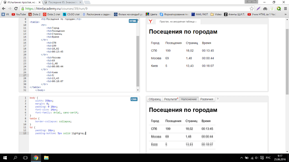Click the purple feather extension icon

pos(258,9)
